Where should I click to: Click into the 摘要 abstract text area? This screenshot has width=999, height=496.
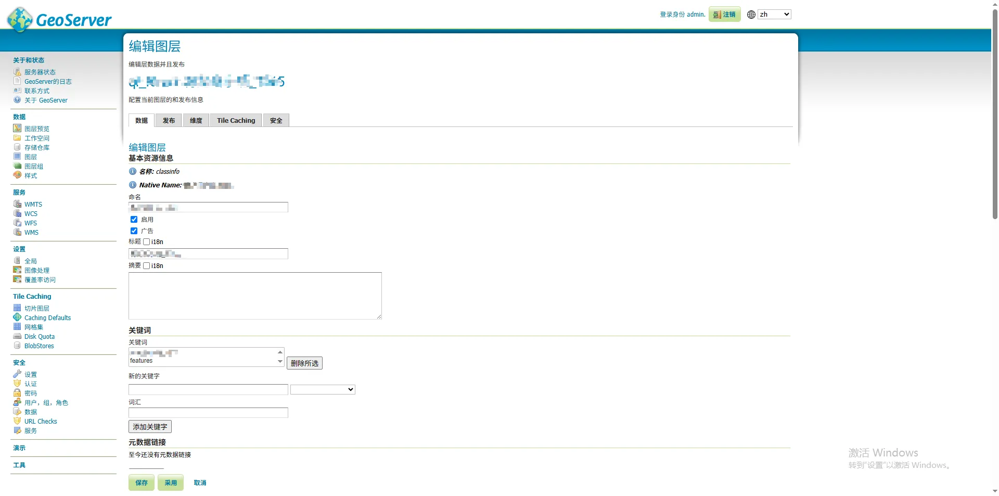(x=255, y=296)
